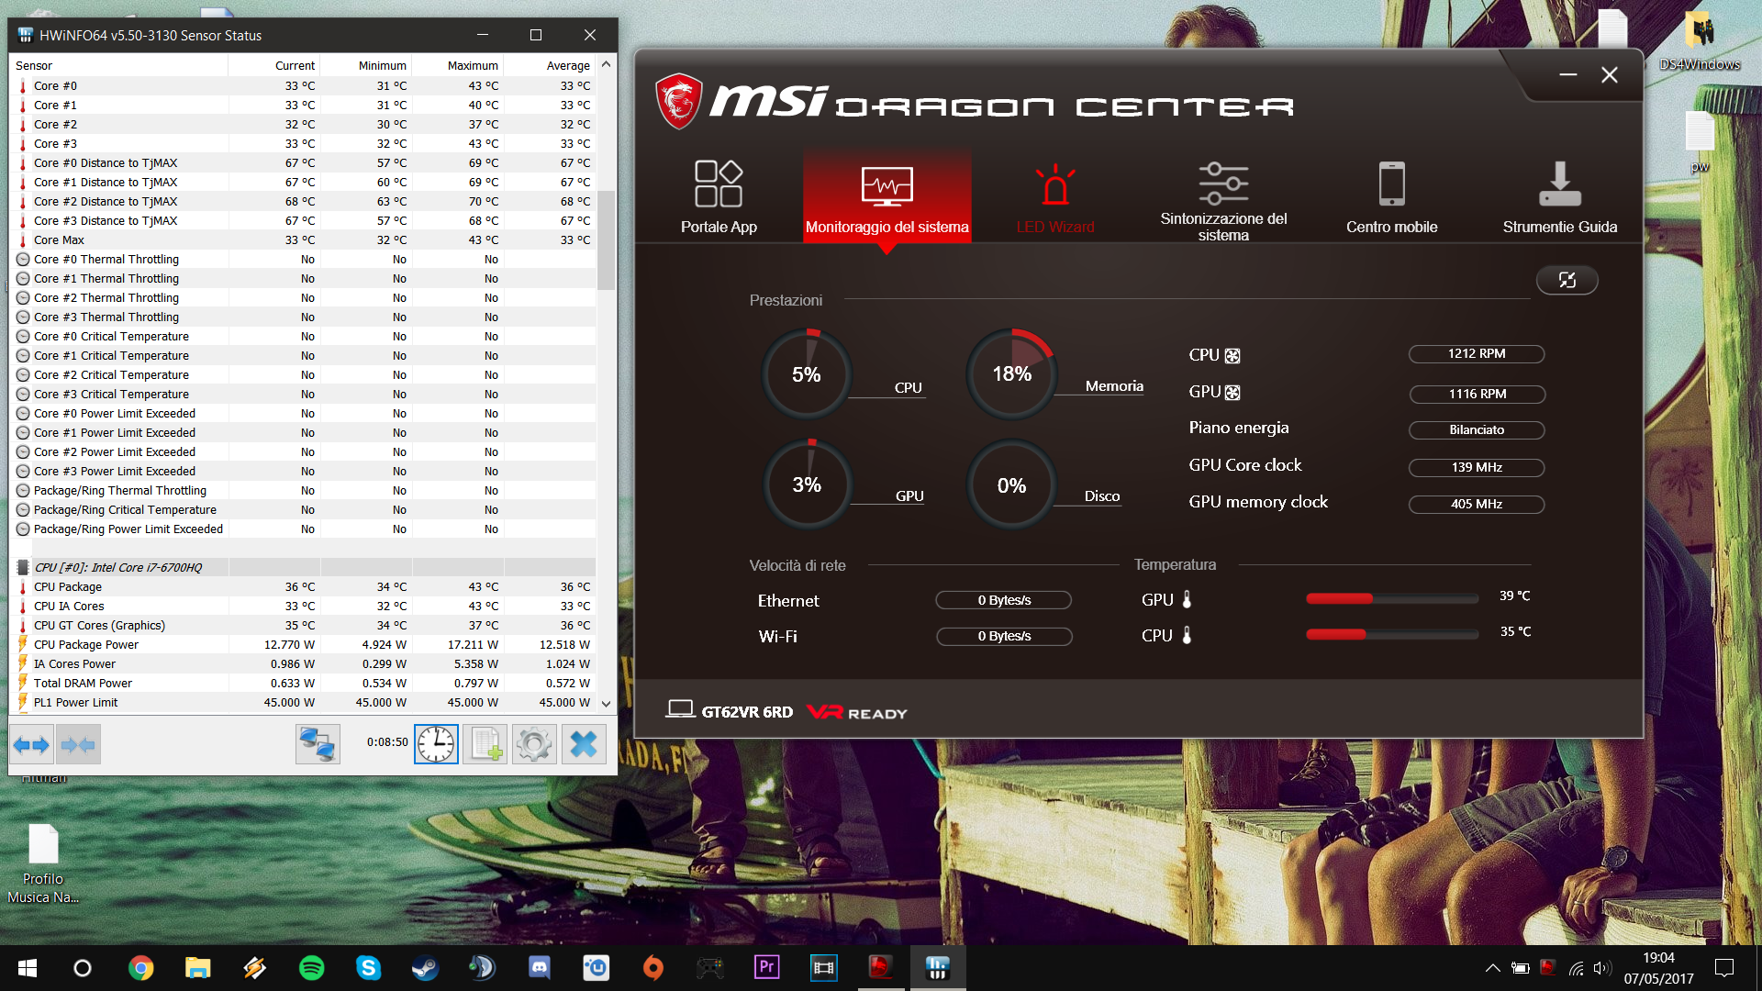Click the Memoria 18% usage gauge
The image size is (1762, 991).
(x=1011, y=373)
